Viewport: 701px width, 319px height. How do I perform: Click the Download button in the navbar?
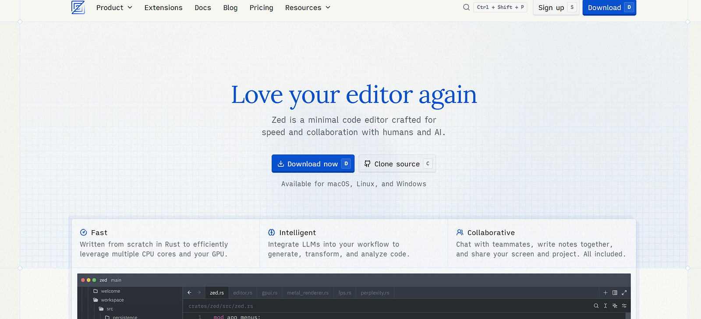[x=609, y=7]
